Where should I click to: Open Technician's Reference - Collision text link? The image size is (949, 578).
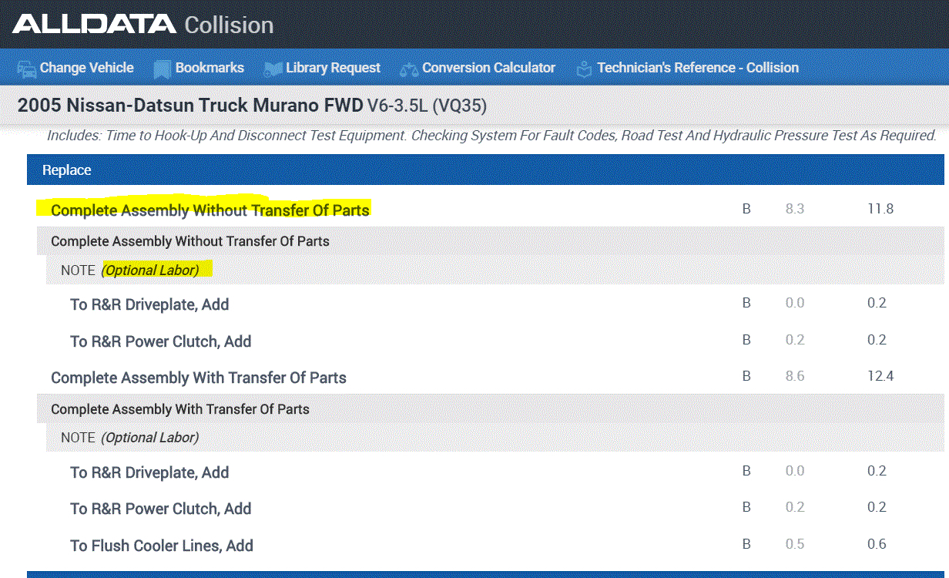point(697,68)
